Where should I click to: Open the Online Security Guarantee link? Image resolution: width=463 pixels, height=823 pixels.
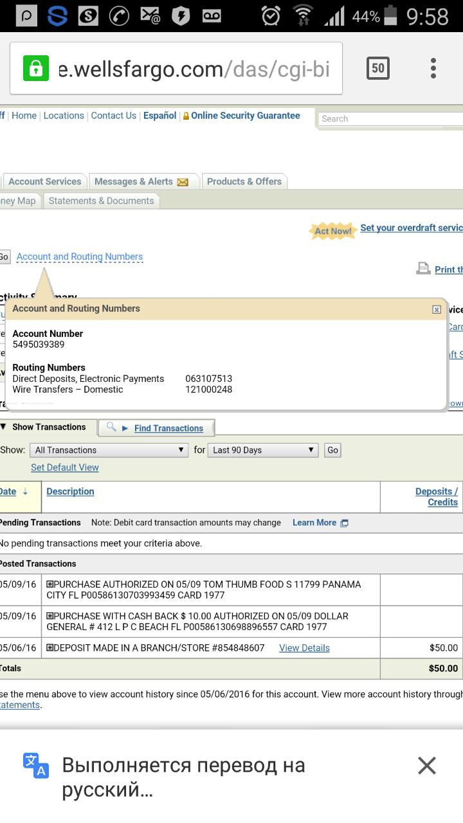pos(246,116)
